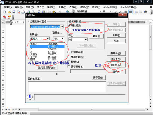Enable the 附加封面(C) checkbox
This screenshot has width=153, height=115.
[x=69, y=52]
